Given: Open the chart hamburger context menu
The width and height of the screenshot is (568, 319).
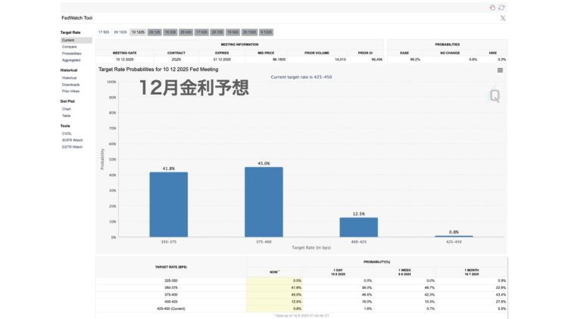Looking at the screenshot, I should tap(500, 70).
